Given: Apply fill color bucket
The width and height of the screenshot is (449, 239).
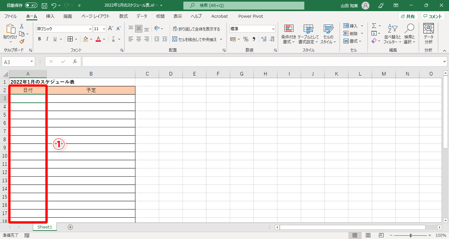Looking at the screenshot, I should tap(86, 39).
